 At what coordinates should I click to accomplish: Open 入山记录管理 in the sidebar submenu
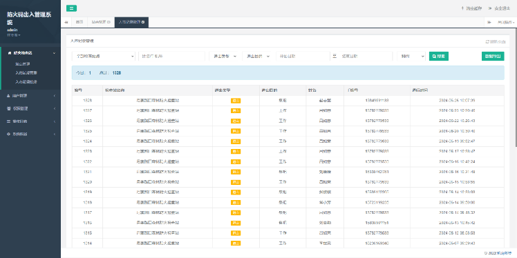point(26,72)
